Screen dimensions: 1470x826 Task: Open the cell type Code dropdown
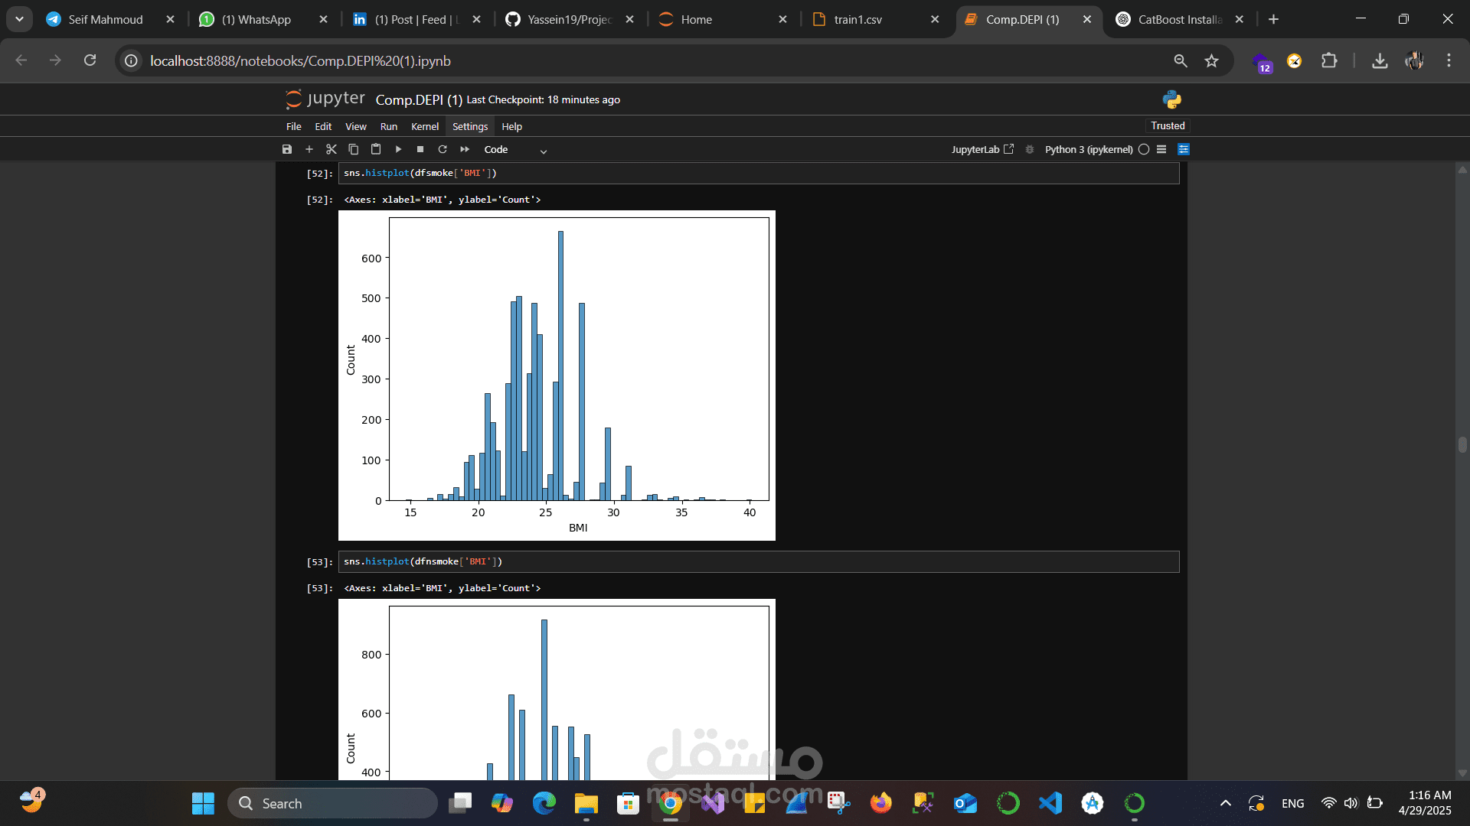[x=515, y=150]
